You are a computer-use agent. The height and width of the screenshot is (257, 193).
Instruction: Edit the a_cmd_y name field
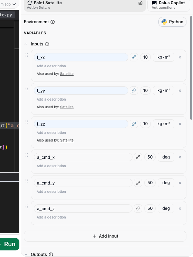pyautogui.click(x=83, y=183)
